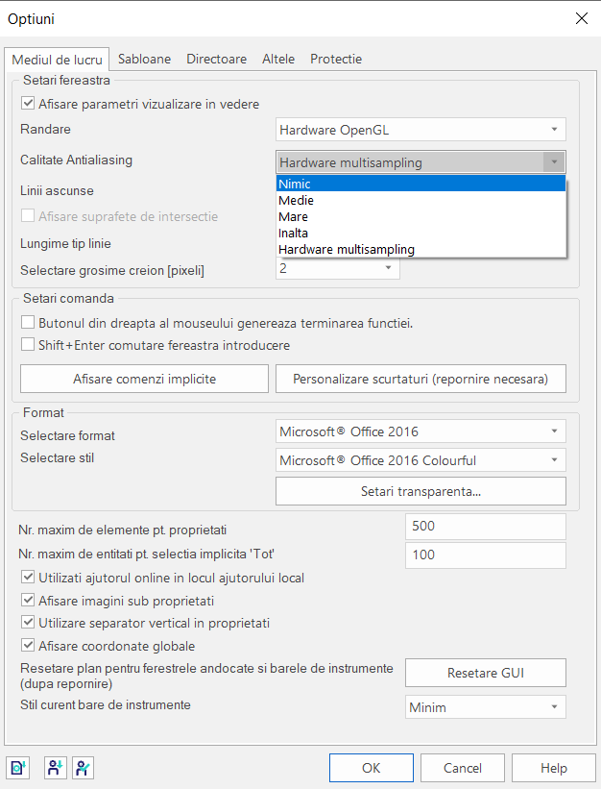Viewport: 601px width, 789px height.
Task: Switch to the Sabloane tab
Action: point(144,59)
